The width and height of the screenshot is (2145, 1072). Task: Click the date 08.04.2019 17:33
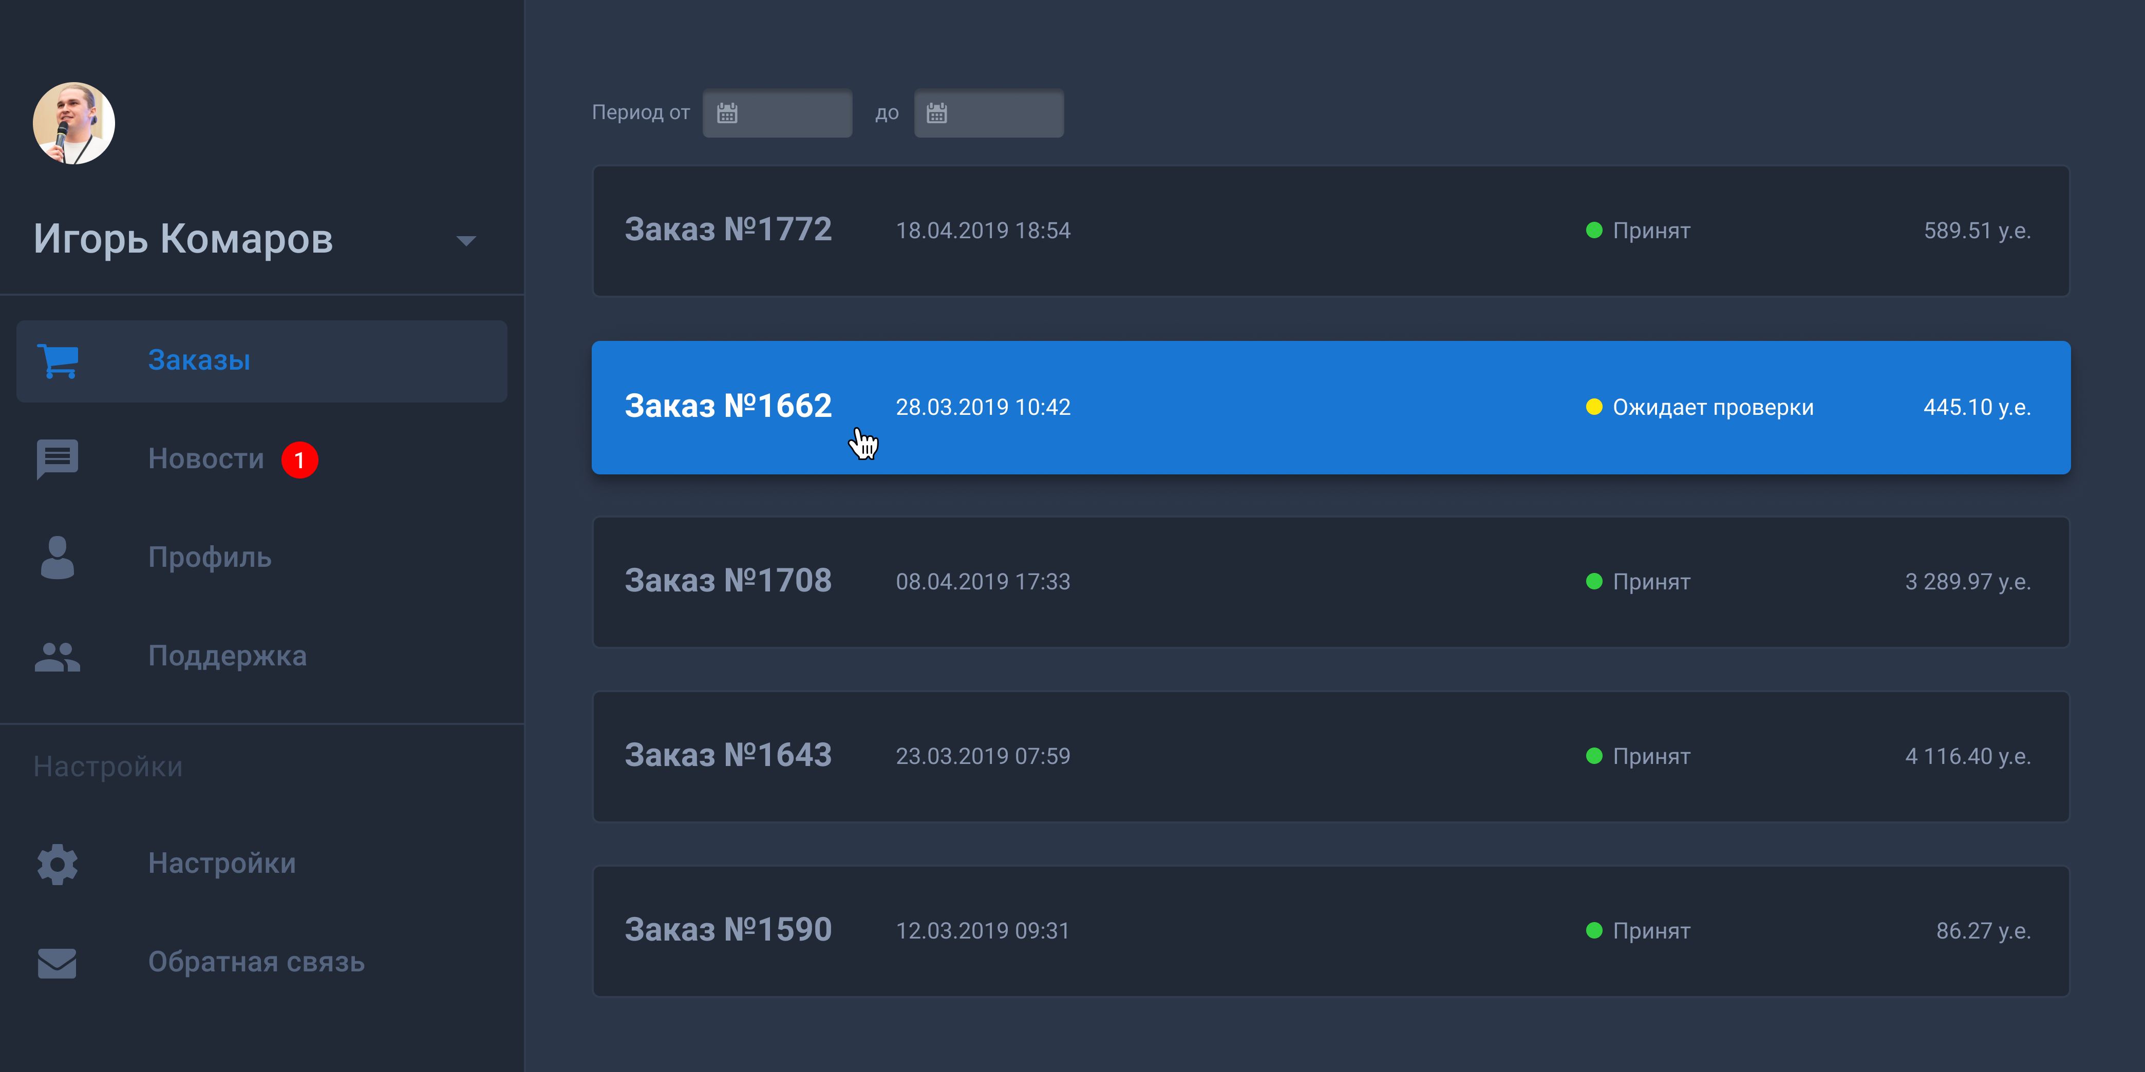point(983,582)
